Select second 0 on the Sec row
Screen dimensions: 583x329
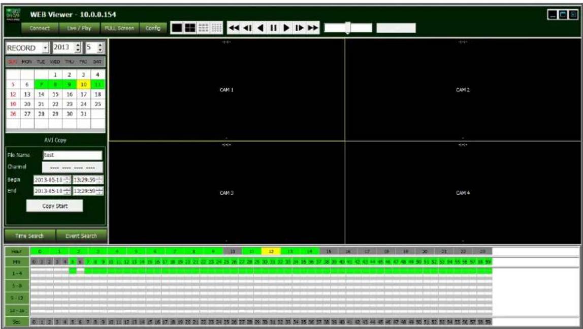[x=34, y=322]
